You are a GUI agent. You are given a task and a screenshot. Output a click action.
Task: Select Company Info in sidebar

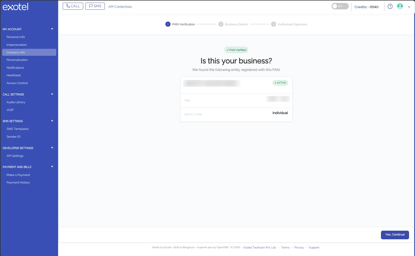tap(29, 52)
